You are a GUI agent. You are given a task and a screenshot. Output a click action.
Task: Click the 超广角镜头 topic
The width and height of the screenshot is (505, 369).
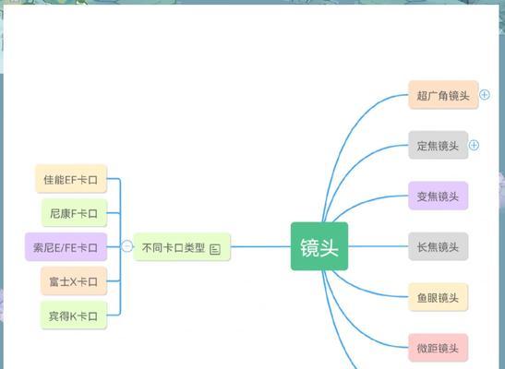pos(443,95)
